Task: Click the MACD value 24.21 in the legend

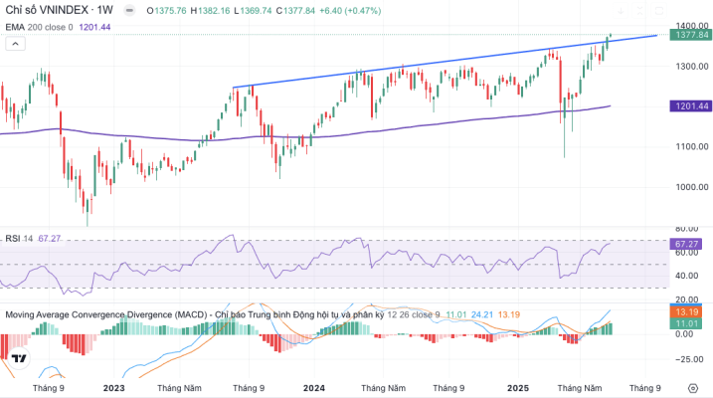Action: coord(482,314)
